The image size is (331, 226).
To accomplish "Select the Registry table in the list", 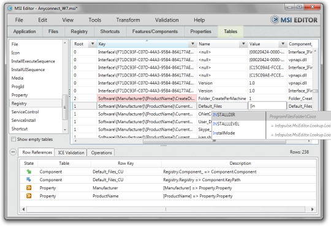I will click(x=36, y=104).
